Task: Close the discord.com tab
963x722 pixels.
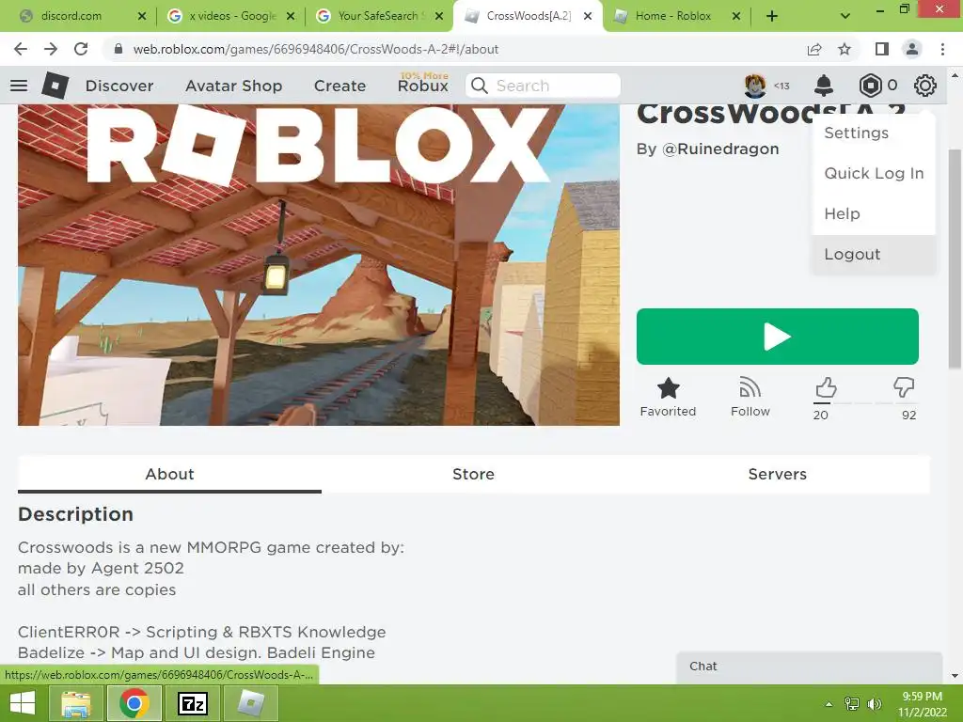Action: [142, 16]
